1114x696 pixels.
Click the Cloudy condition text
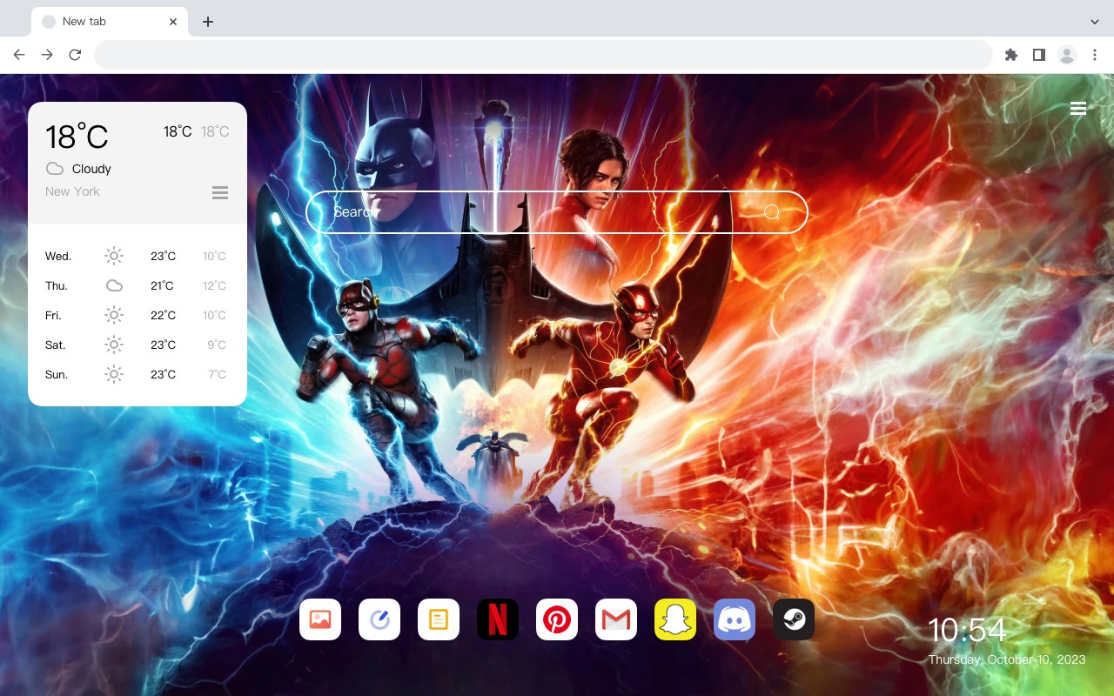[91, 169]
